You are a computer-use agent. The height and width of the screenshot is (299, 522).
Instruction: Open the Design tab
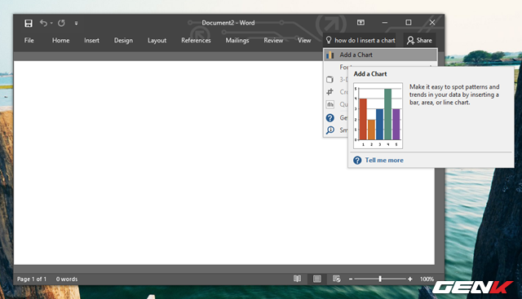point(123,40)
